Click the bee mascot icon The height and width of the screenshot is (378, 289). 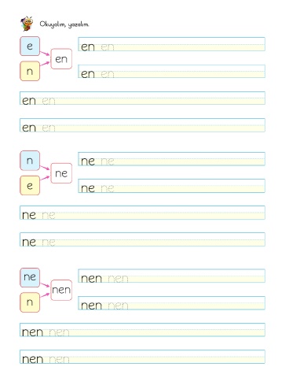coord(27,24)
